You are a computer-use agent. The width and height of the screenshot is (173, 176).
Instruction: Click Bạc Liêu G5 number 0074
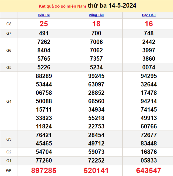pyautogui.click(x=149, y=67)
